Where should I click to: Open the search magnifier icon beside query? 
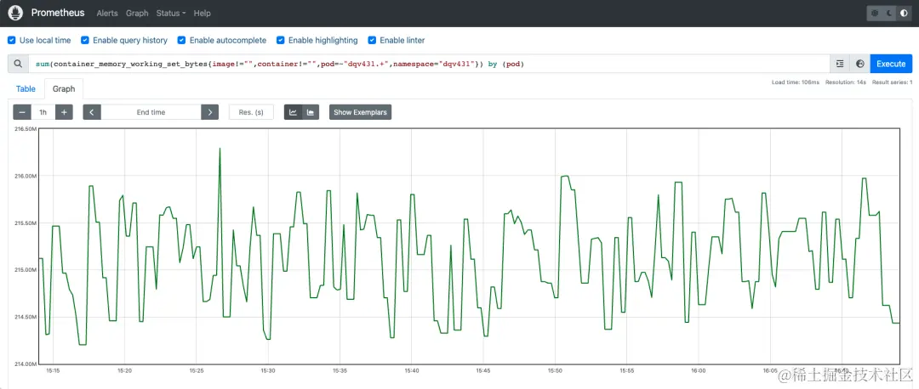pyautogui.click(x=18, y=64)
